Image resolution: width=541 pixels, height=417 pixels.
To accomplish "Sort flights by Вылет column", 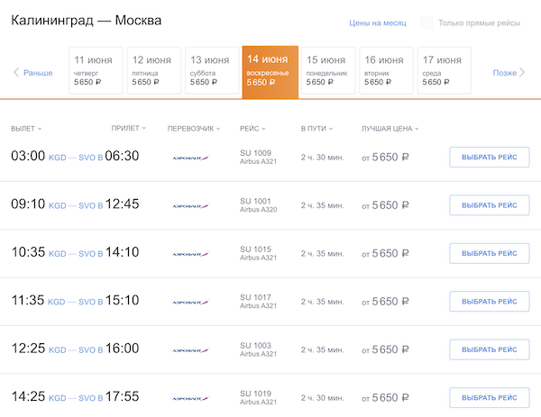I will click(x=26, y=129).
